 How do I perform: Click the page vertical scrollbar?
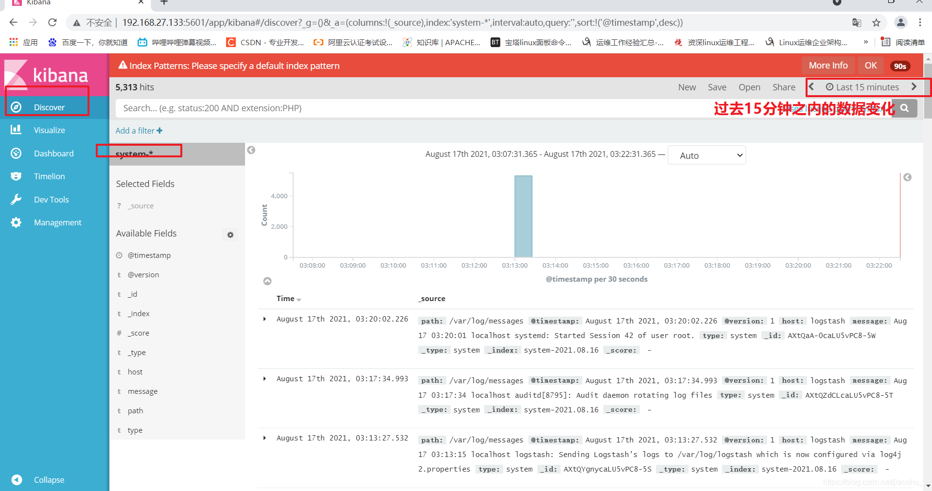[x=928, y=90]
